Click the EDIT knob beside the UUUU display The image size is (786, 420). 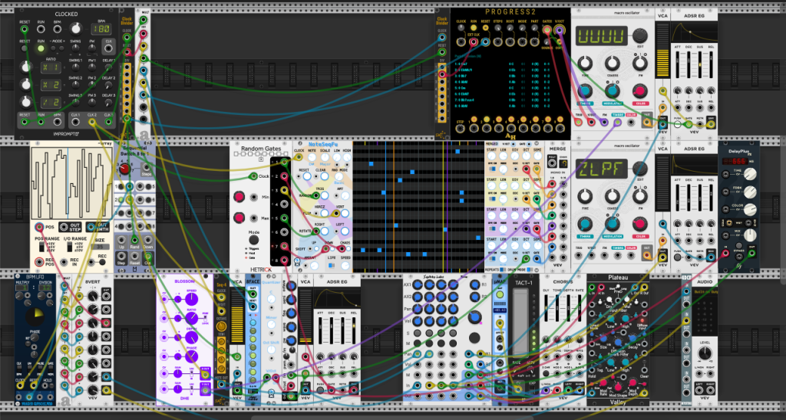tap(639, 35)
